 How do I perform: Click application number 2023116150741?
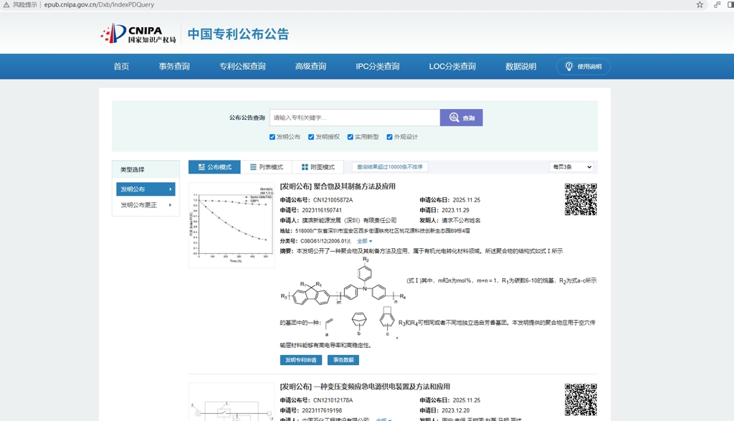click(x=322, y=210)
